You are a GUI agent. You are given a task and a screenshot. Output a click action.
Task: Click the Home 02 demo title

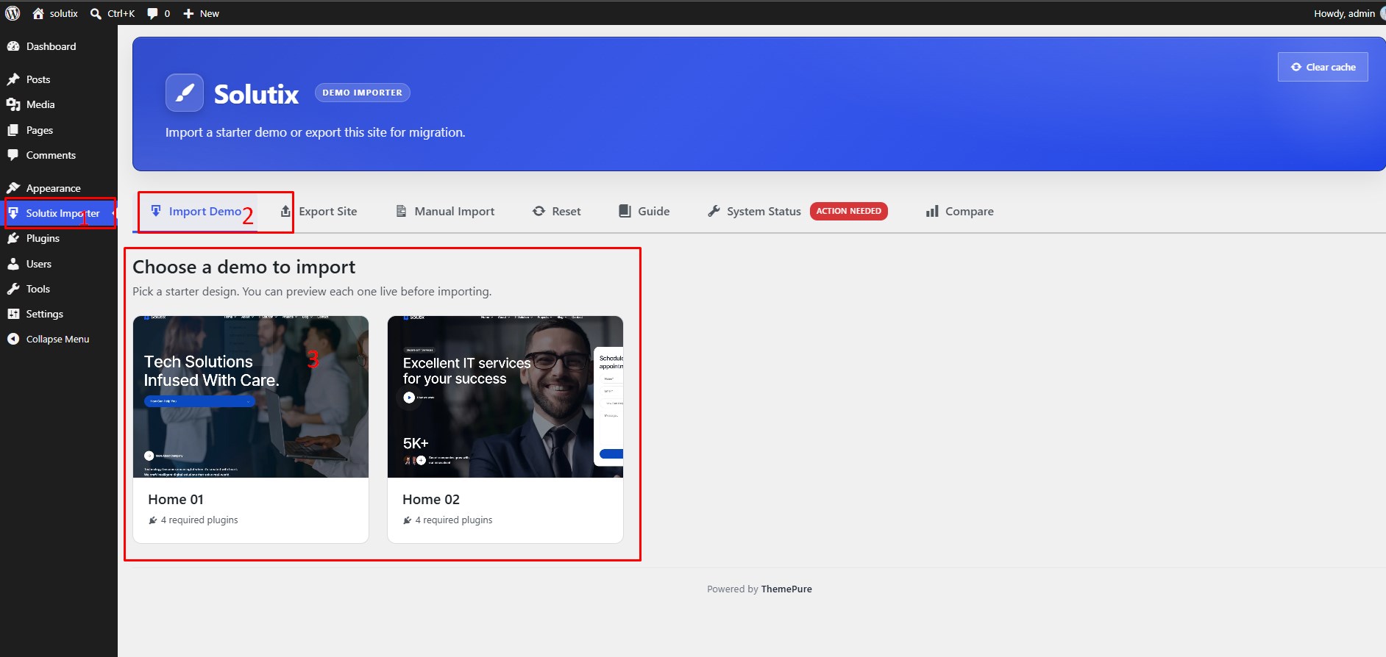431,500
